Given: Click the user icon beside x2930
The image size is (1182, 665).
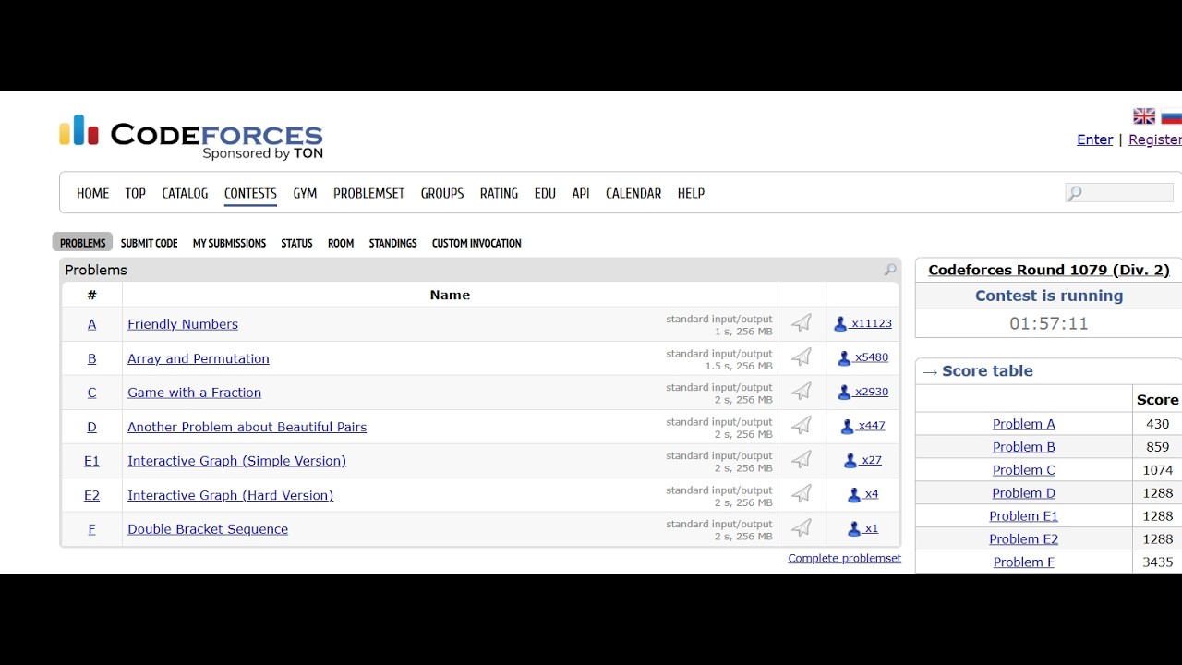Looking at the screenshot, I should [x=844, y=393].
